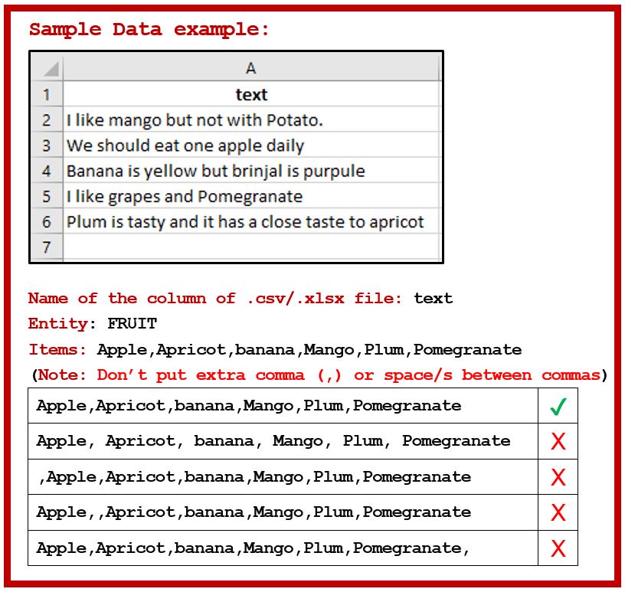Select cell "I like mango but not with Potato."
The width and height of the screenshot is (625, 592).
tap(251, 120)
